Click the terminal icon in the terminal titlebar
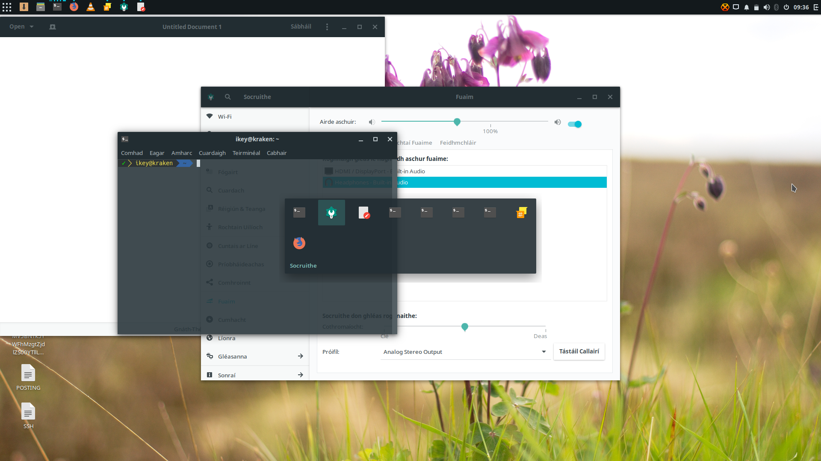Viewport: 821px width, 461px height. point(125,139)
